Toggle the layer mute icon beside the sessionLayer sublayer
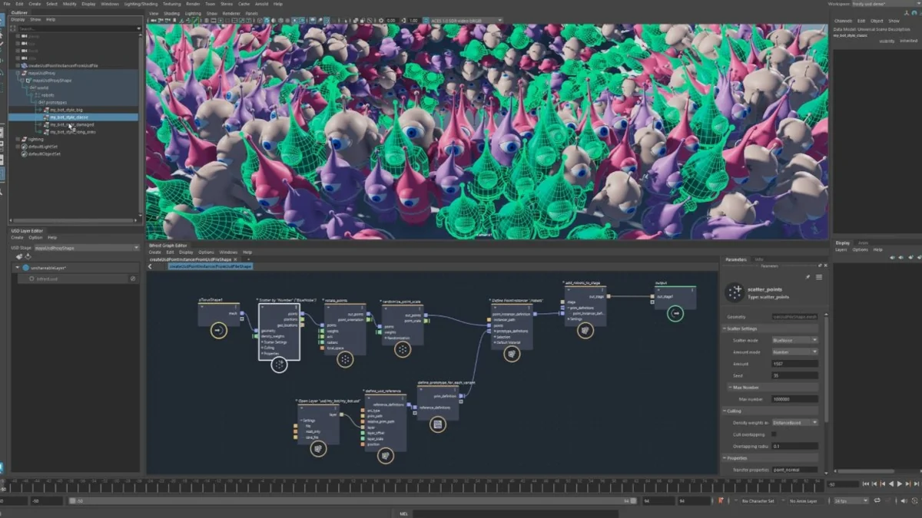Screen dimensions: 922x518 coord(133,279)
